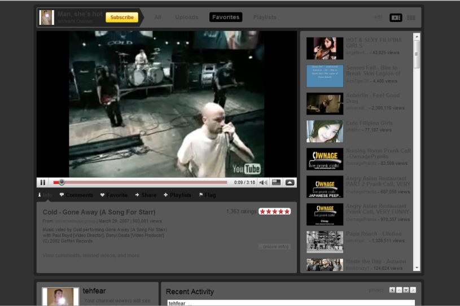Pause the video with the pause button
Screen dimensions: 460x306
click(43, 182)
